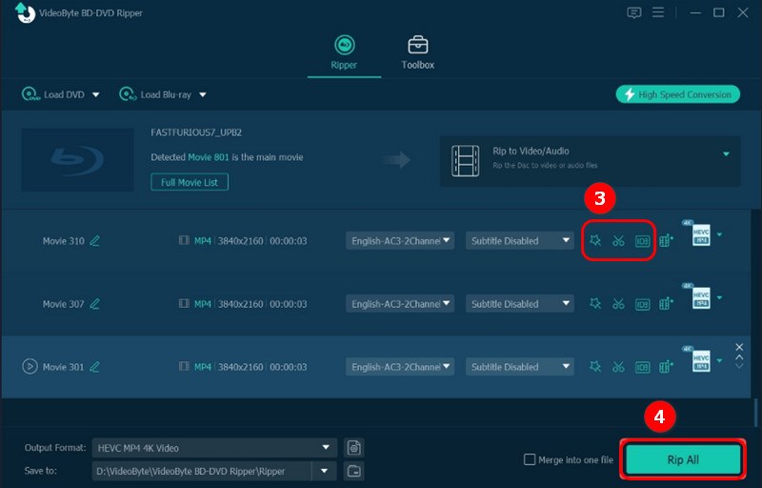Screen dimensions: 762x488
Task: Select the Ripper tab
Action: [x=343, y=52]
